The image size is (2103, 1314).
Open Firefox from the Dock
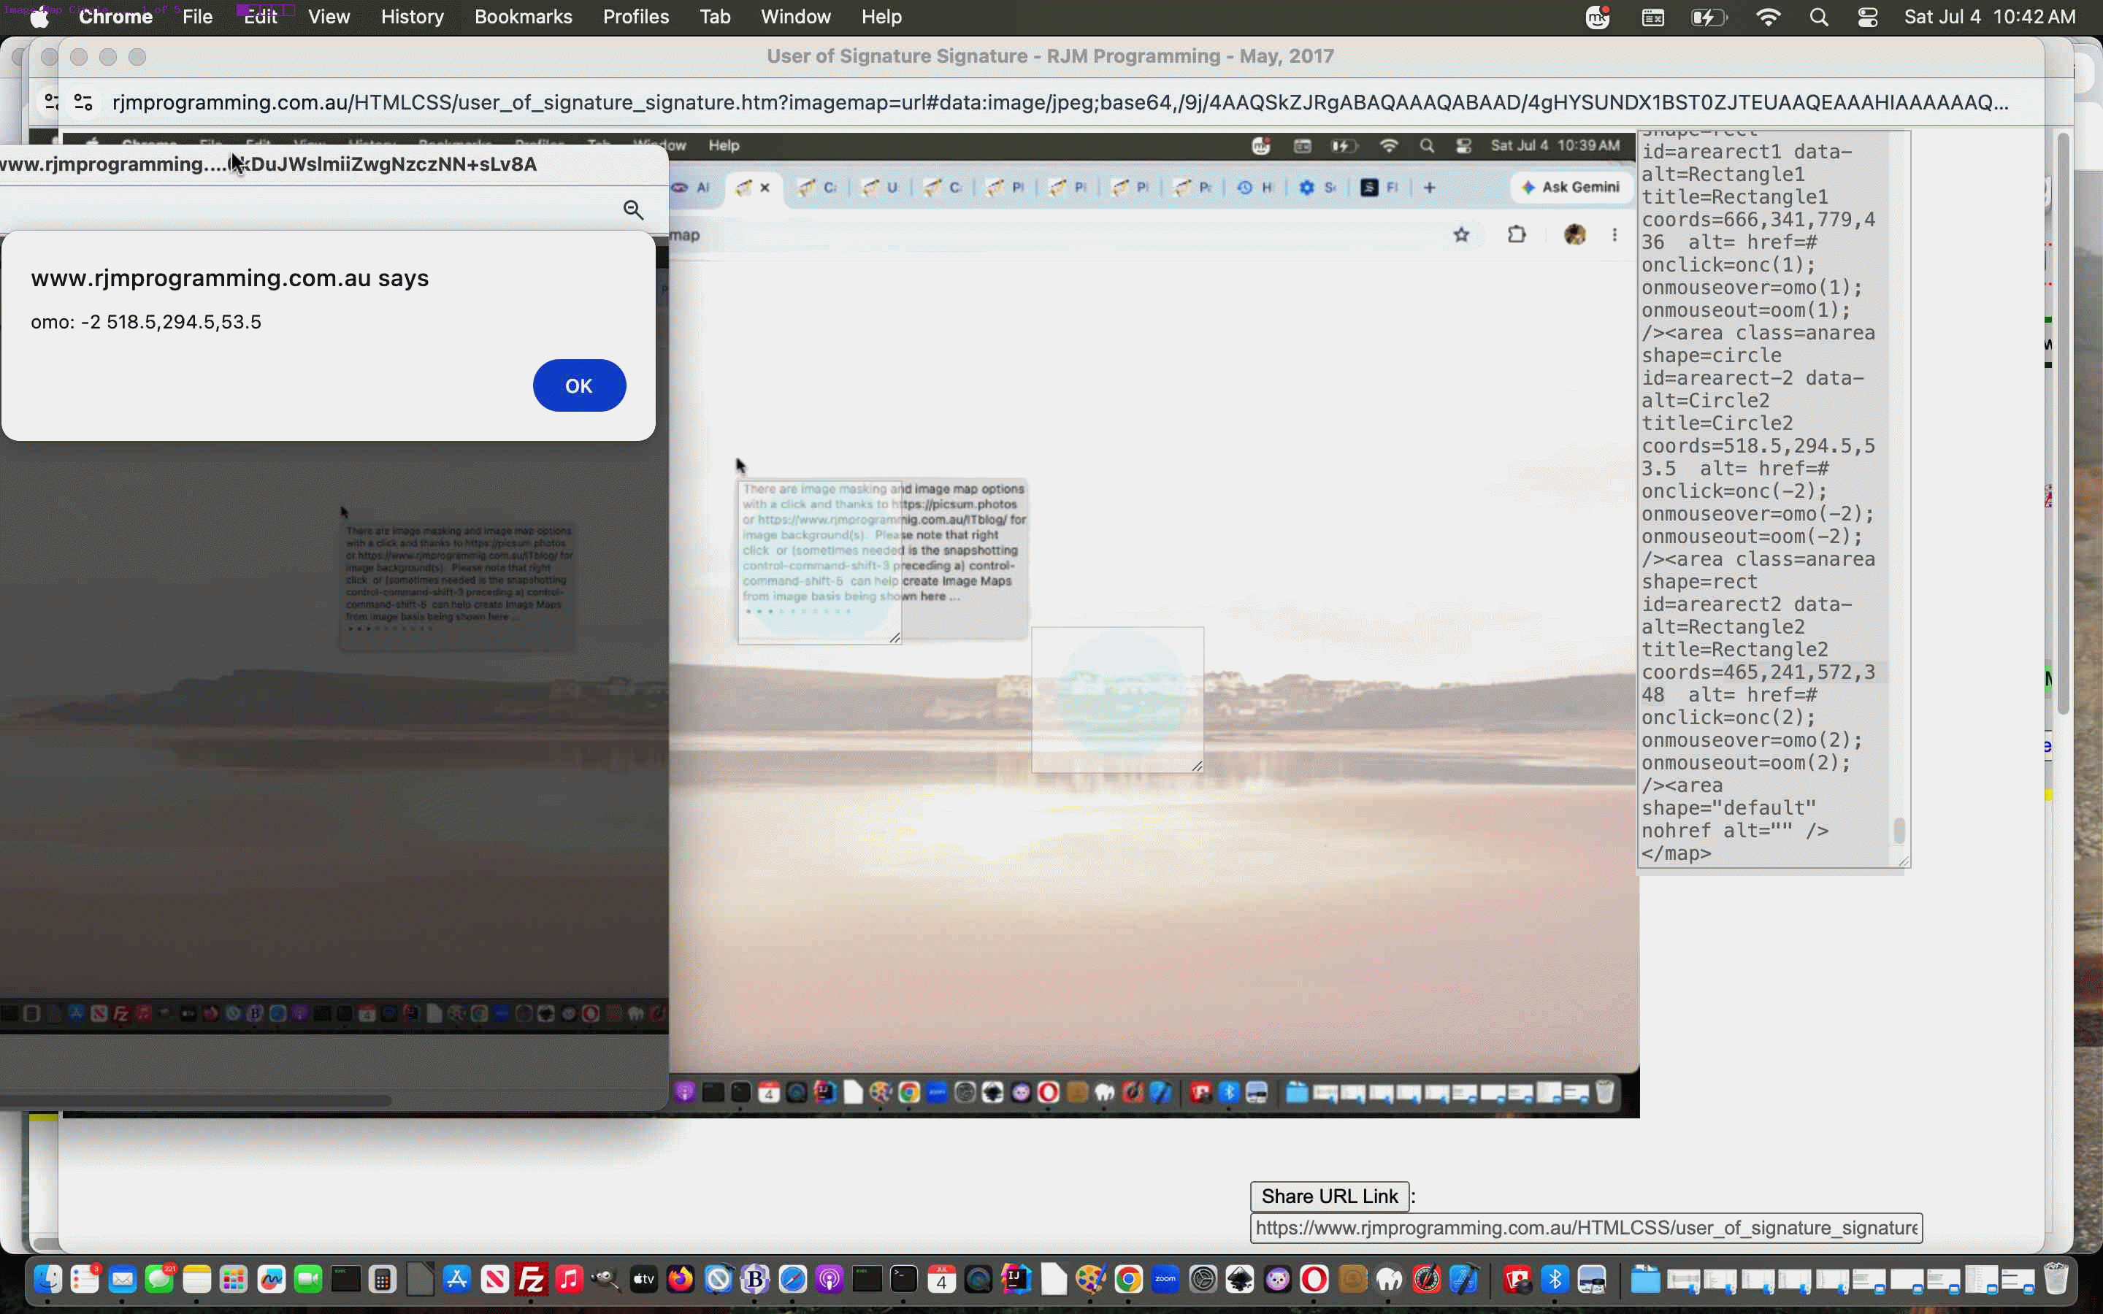pyautogui.click(x=681, y=1279)
